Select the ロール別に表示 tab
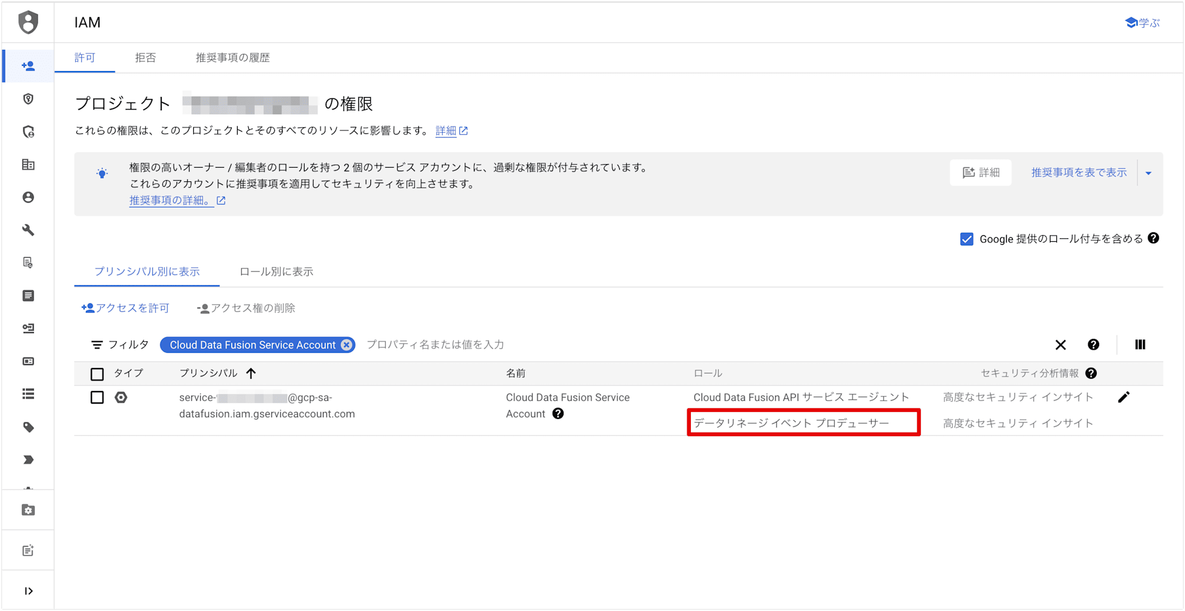This screenshot has width=1185, height=611. [x=276, y=271]
